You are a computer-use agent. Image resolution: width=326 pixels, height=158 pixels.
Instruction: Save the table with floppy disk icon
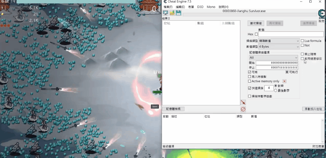click(179, 13)
